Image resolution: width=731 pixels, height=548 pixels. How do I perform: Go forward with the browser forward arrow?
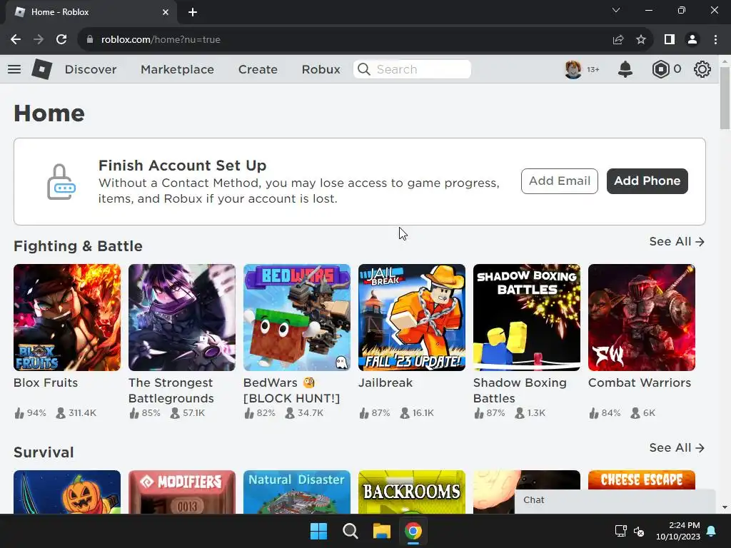[x=39, y=40]
